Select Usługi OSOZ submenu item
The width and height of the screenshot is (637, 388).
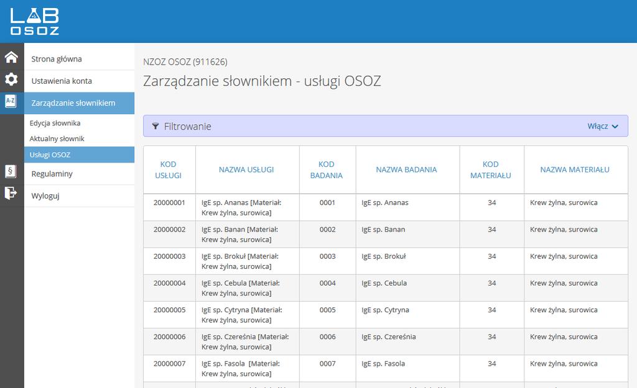(x=79, y=155)
